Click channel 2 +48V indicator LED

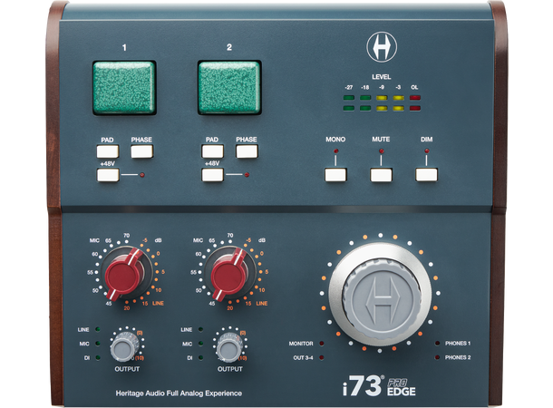pyautogui.click(x=247, y=175)
